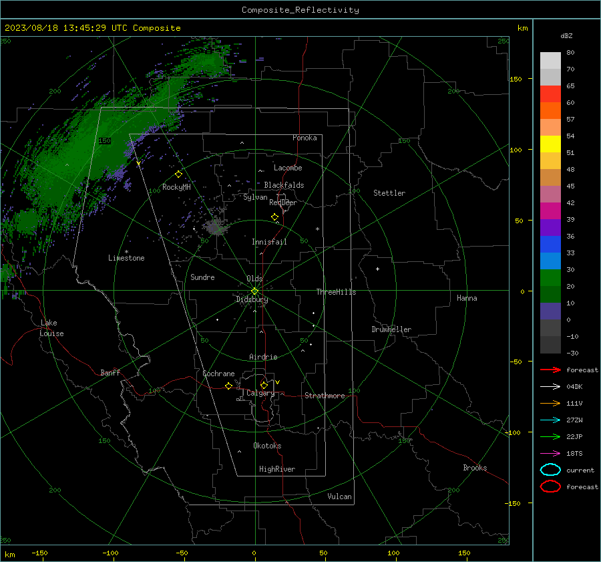Click the orange 111V arrow in legend

click(550, 403)
